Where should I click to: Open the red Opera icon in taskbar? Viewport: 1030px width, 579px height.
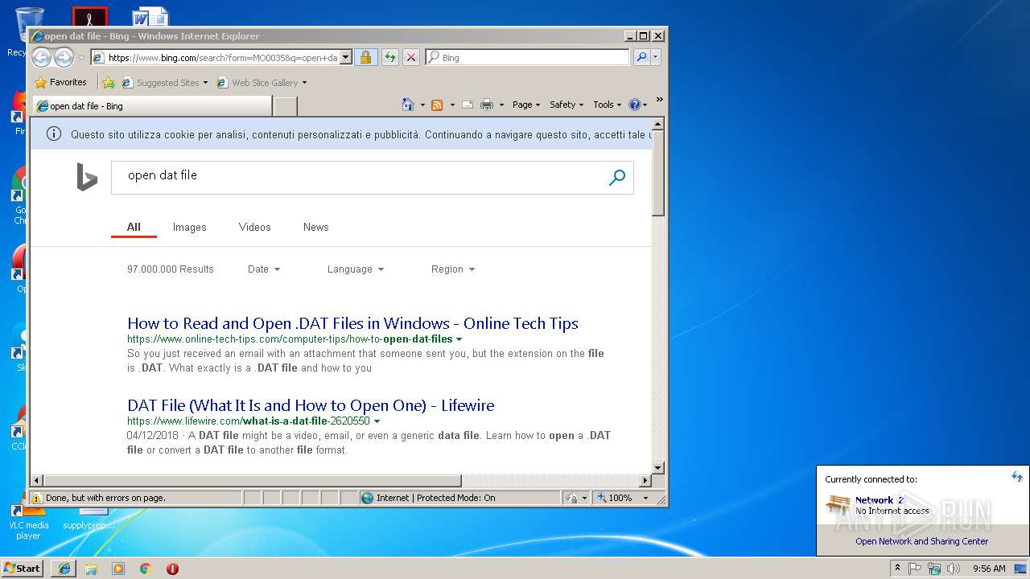tap(172, 569)
